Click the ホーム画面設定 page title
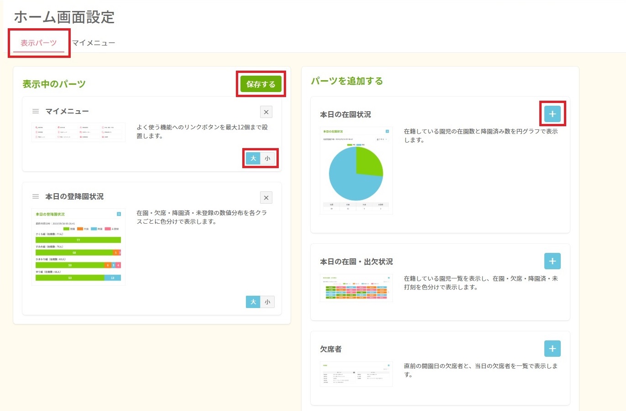Viewport: 626px width, 411px height. [x=64, y=17]
